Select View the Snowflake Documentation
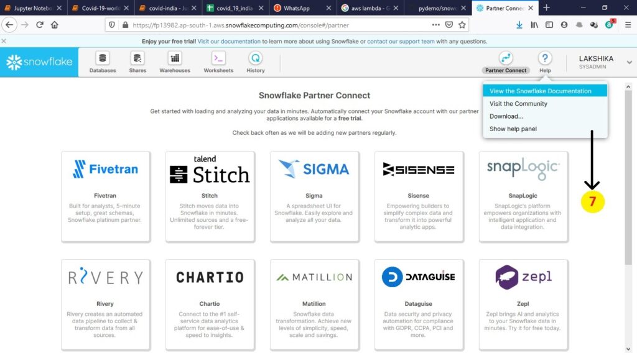 tap(540, 91)
